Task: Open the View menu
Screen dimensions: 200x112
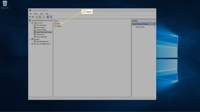Action: pos(42,14)
